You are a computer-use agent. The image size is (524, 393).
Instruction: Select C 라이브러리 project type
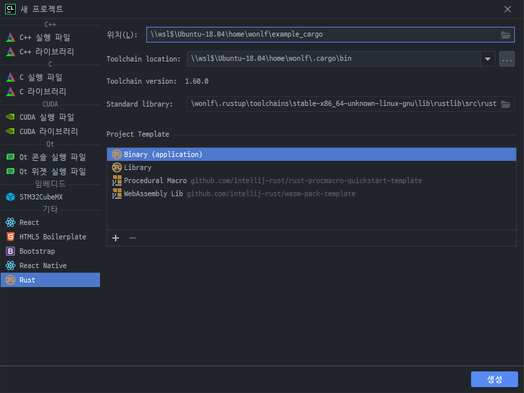pos(50,92)
